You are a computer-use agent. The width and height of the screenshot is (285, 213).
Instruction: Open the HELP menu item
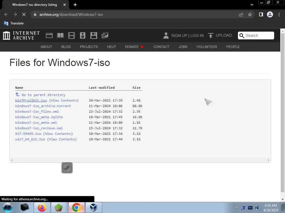111,47
